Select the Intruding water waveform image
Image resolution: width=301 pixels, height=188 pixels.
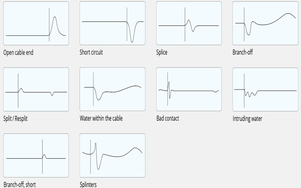[265, 89]
